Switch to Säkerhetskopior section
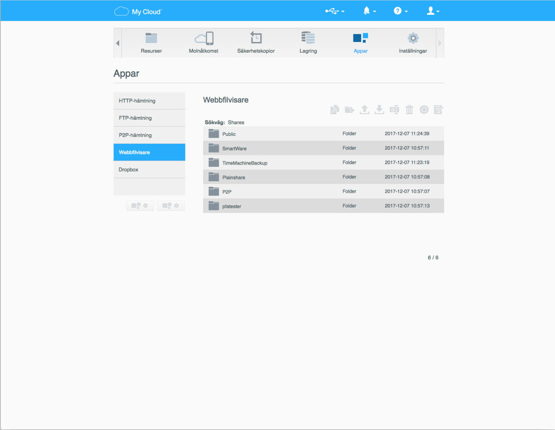The image size is (555, 430). [256, 43]
